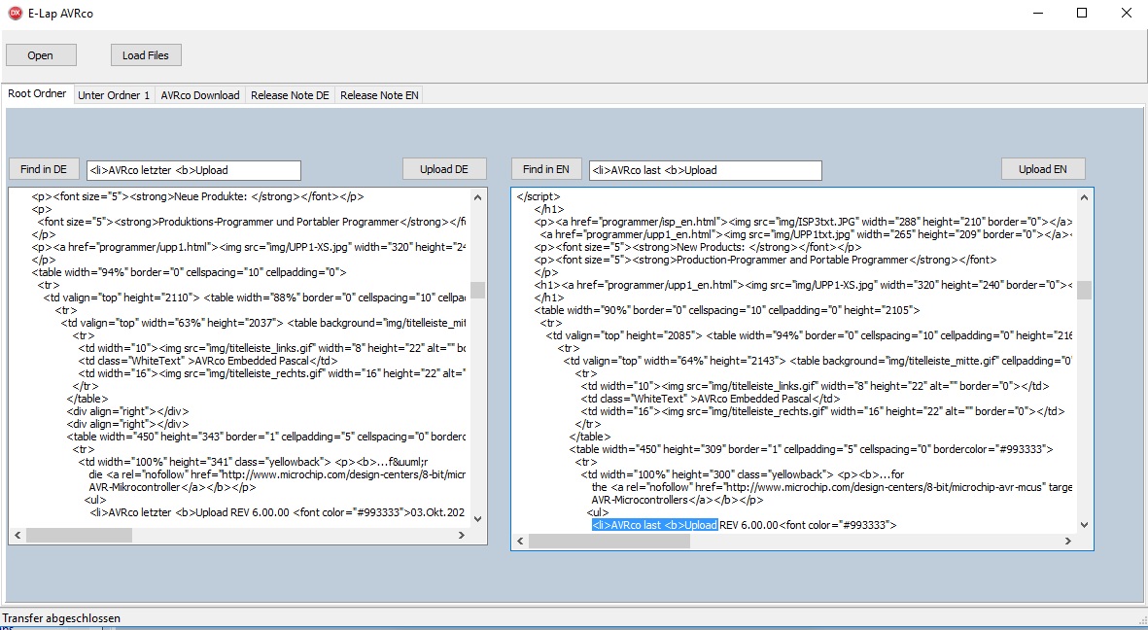Click the EN editor horizontal scrollbar thumb
The height and width of the screenshot is (630, 1148).
(x=609, y=541)
